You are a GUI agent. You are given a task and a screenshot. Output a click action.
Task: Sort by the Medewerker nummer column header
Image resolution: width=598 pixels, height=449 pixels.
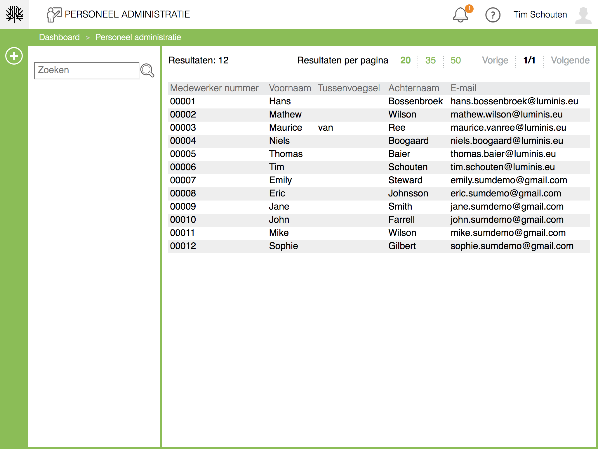tap(214, 88)
